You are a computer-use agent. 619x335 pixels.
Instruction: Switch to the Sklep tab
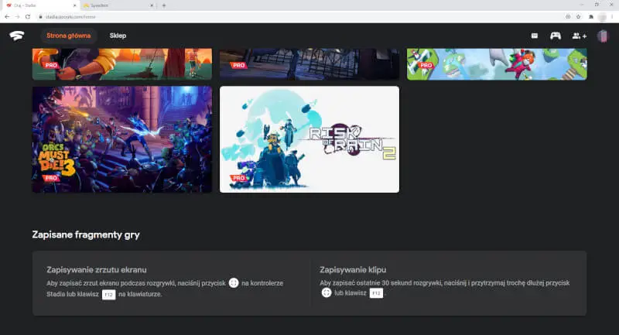(118, 36)
